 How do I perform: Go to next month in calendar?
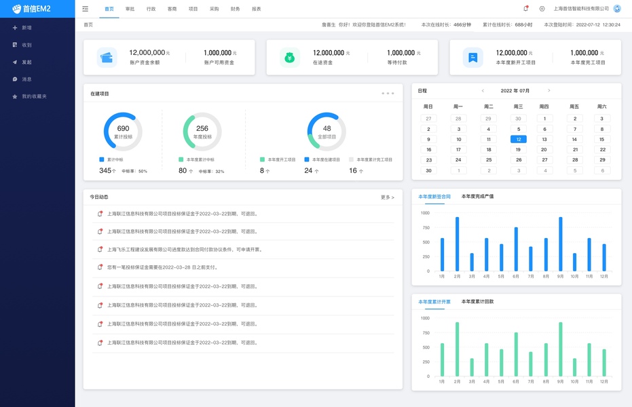click(x=549, y=91)
